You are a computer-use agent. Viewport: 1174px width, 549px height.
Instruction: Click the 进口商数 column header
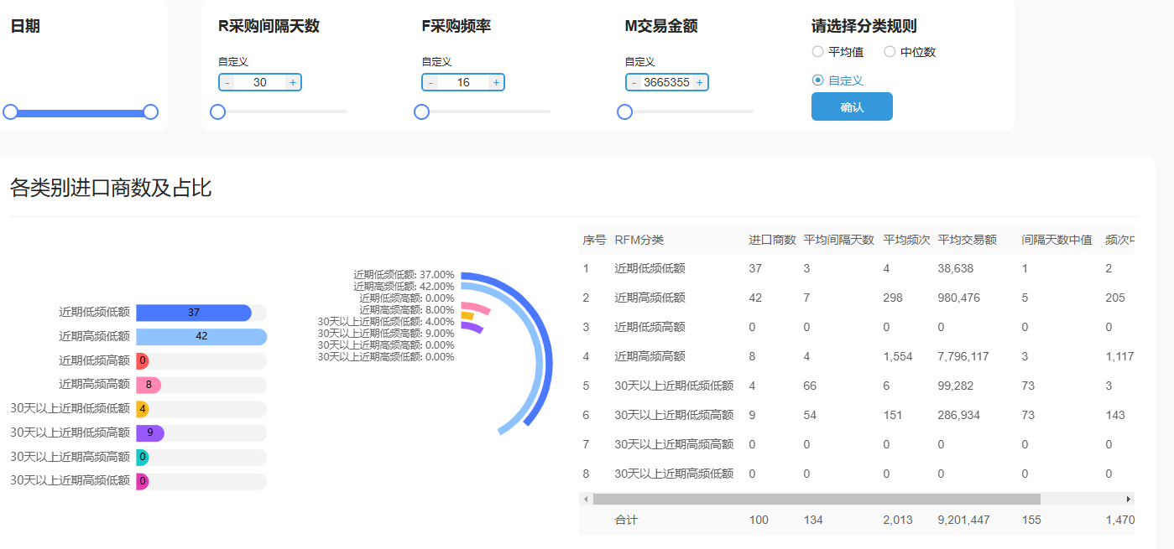772,240
